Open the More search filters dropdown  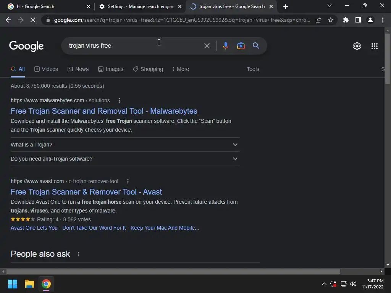(181, 69)
